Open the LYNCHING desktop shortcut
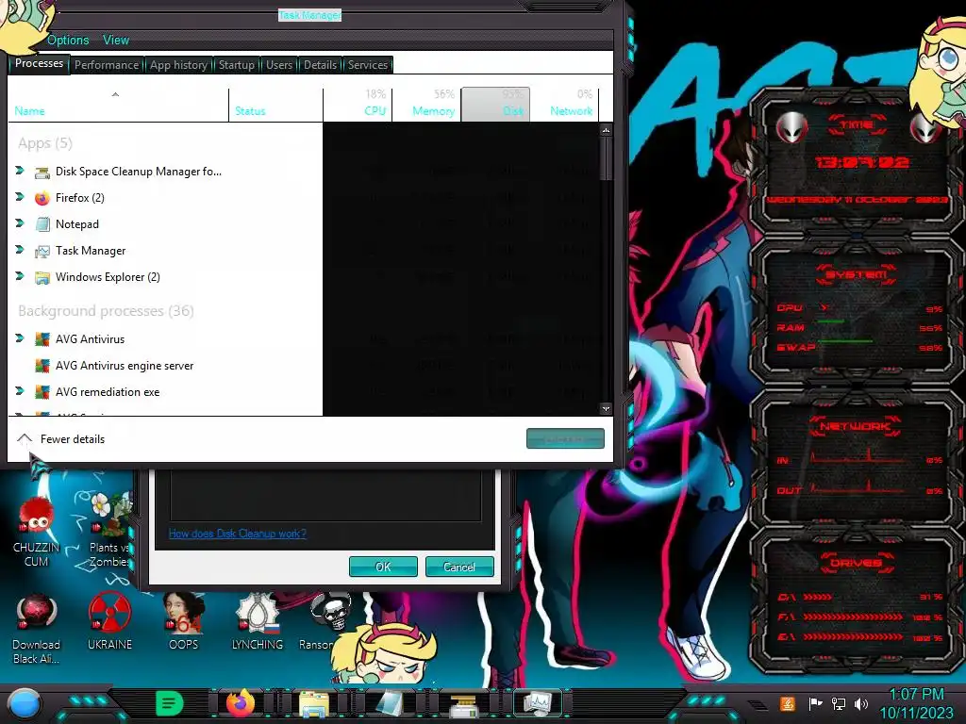The width and height of the screenshot is (966, 724). 258,622
